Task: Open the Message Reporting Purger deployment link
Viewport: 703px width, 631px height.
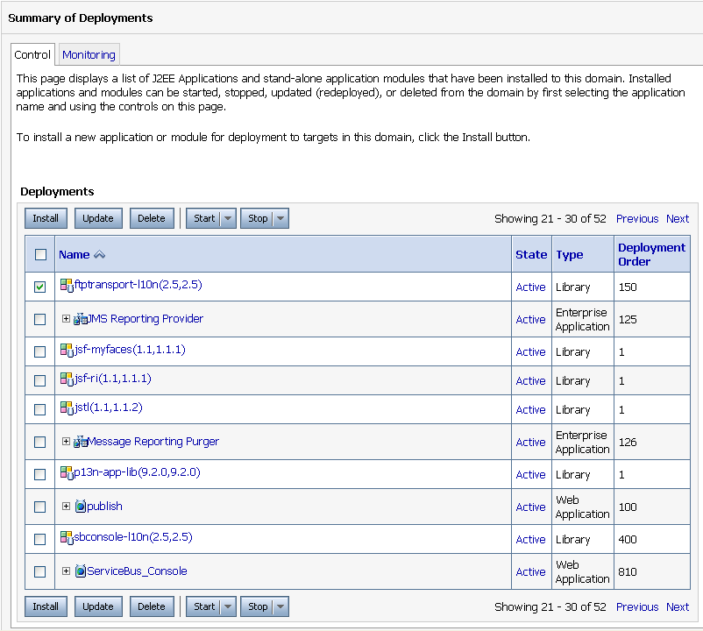Action: point(153,442)
